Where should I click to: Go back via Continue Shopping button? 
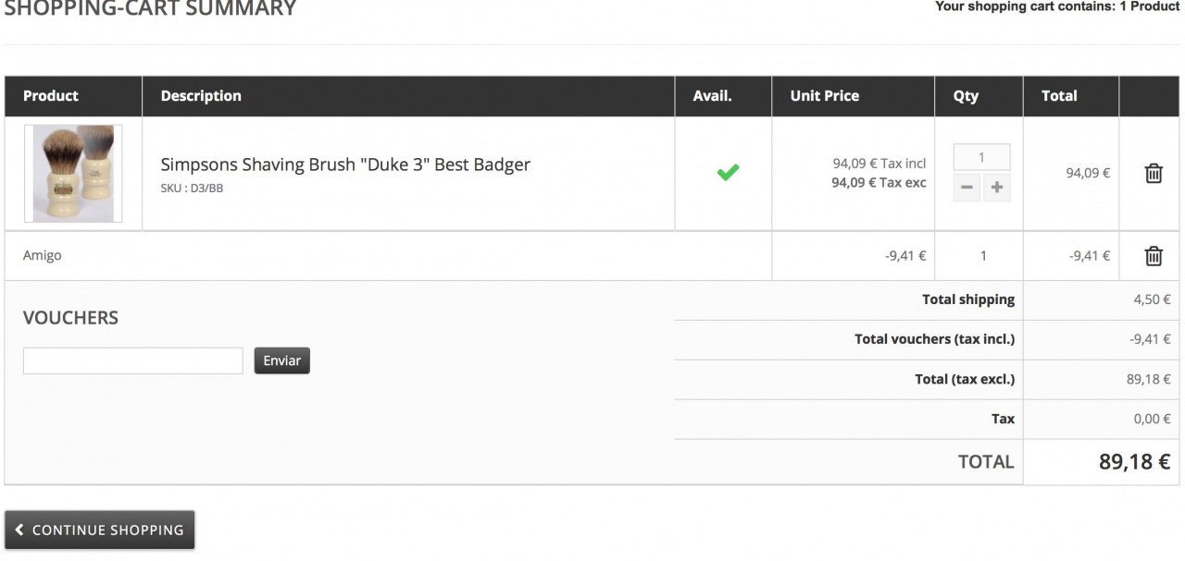[x=100, y=531]
